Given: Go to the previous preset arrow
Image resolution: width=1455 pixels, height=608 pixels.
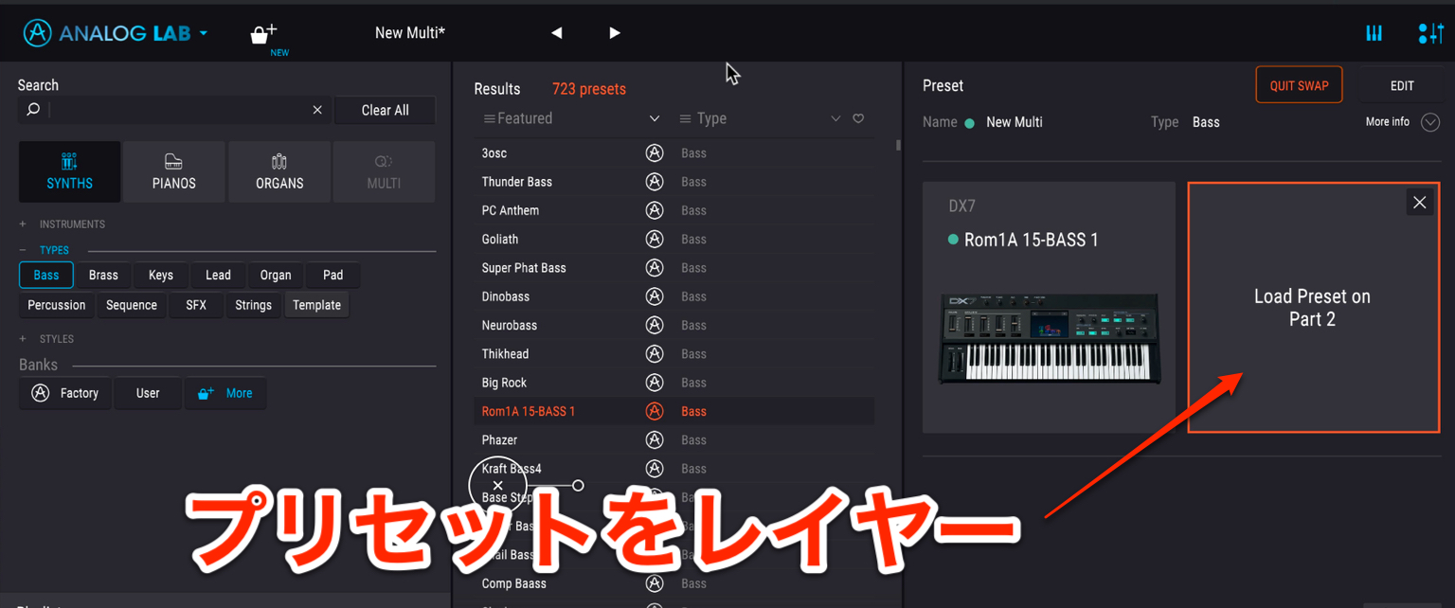Looking at the screenshot, I should click(557, 33).
